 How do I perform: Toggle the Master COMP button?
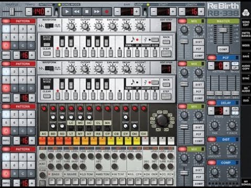[223, 50]
